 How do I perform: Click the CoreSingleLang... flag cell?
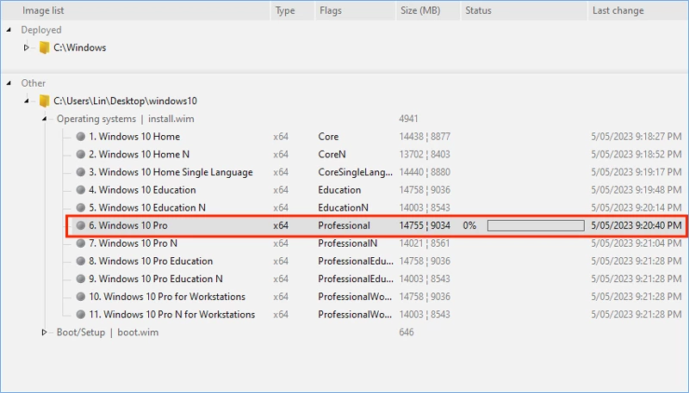356,172
